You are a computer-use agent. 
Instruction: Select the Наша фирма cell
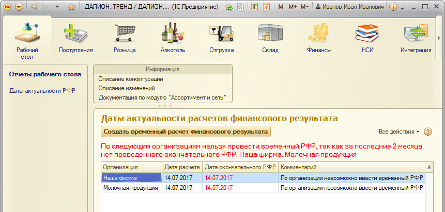(x=131, y=178)
